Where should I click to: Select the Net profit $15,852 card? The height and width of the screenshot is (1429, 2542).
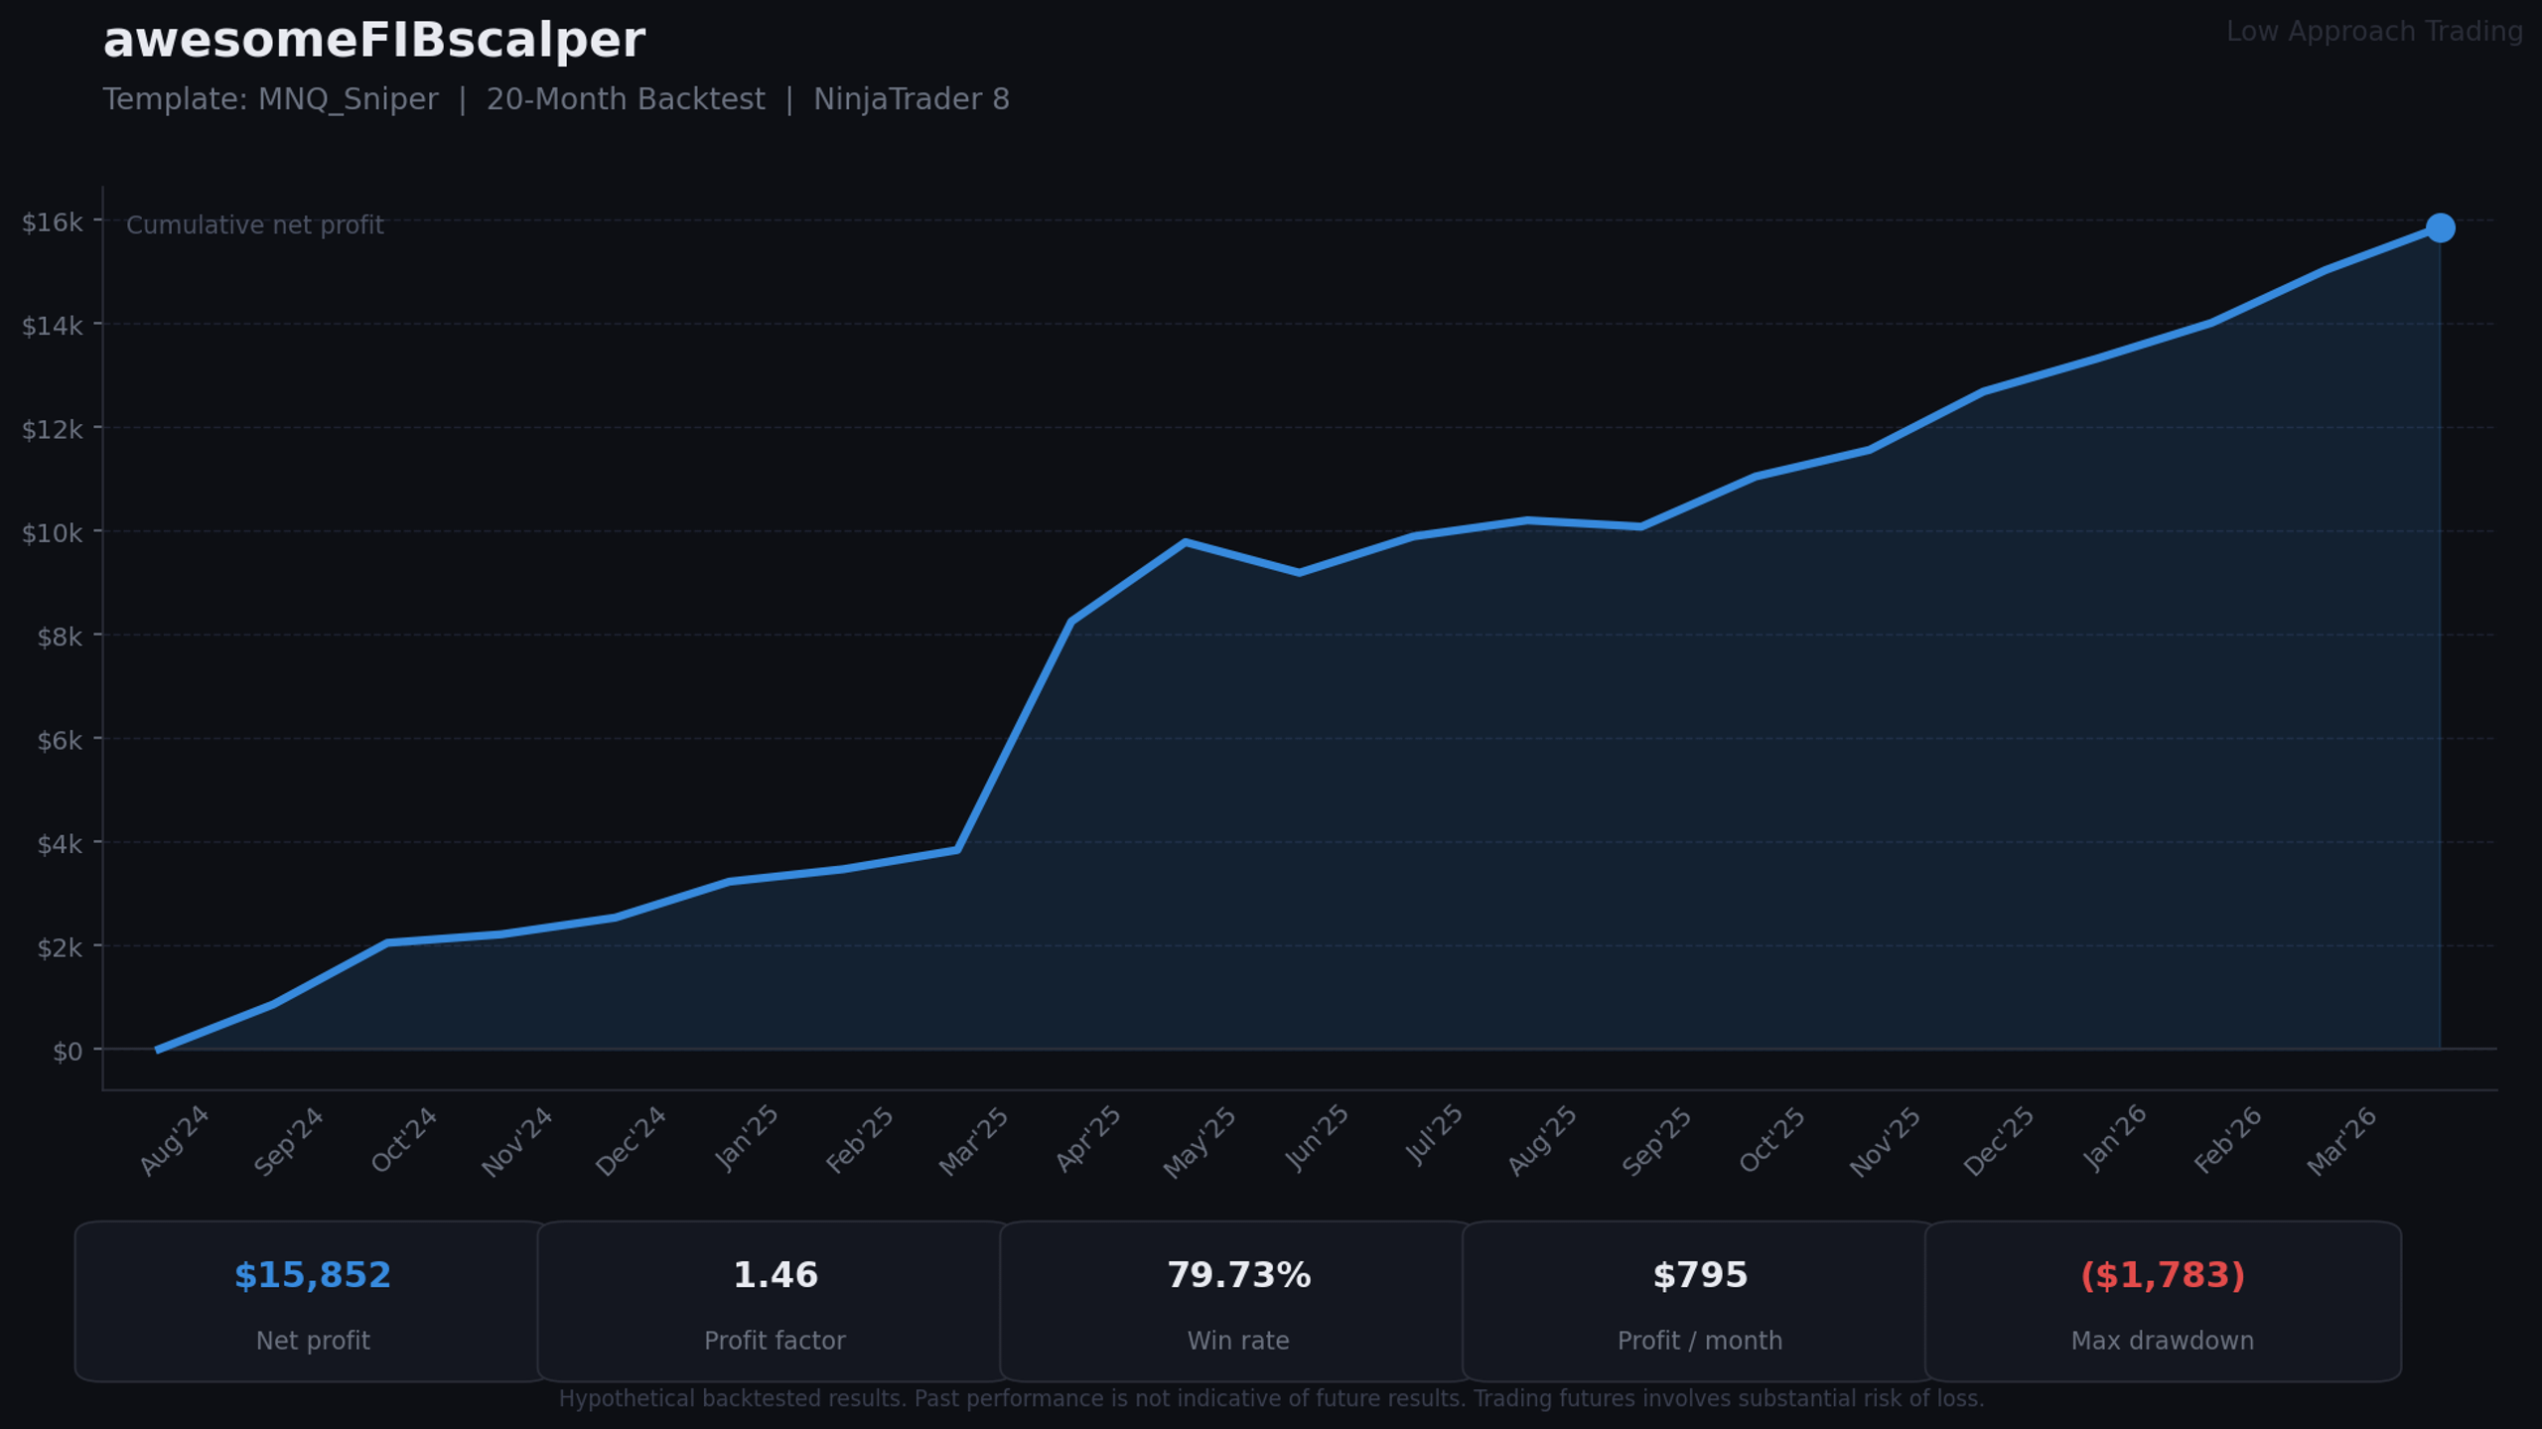click(x=313, y=1301)
